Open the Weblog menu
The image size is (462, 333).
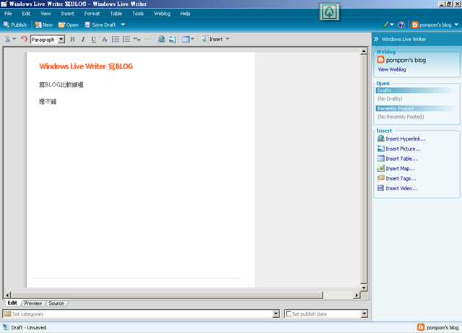click(162, 14)
